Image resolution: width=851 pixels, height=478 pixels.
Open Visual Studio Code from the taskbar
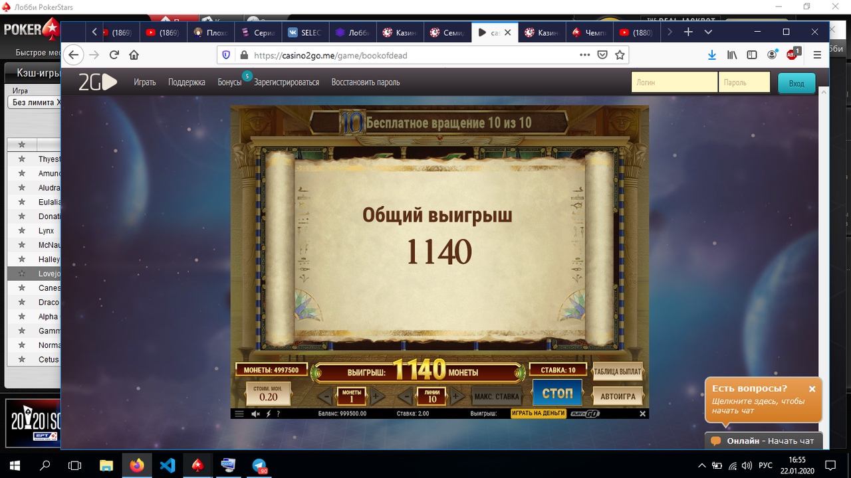click(168, 465)
